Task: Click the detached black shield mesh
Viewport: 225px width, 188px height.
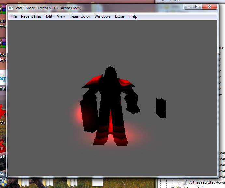Action: pyautogui.click(x=161, y=108)
